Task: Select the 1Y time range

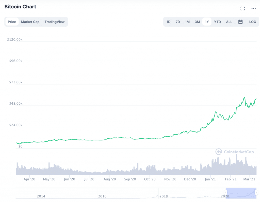Action: click(x=207, y=22)
